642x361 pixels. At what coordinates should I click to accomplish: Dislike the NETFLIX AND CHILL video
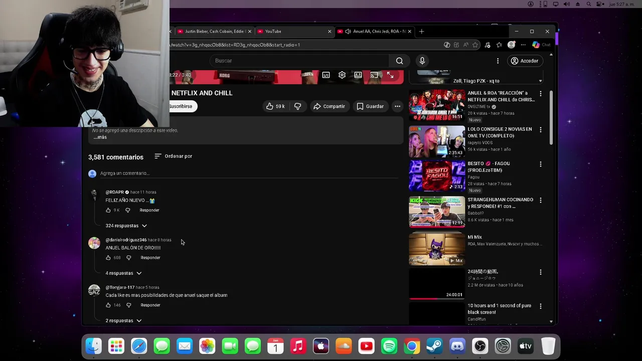pyautogui.click(x=297, y=106)
